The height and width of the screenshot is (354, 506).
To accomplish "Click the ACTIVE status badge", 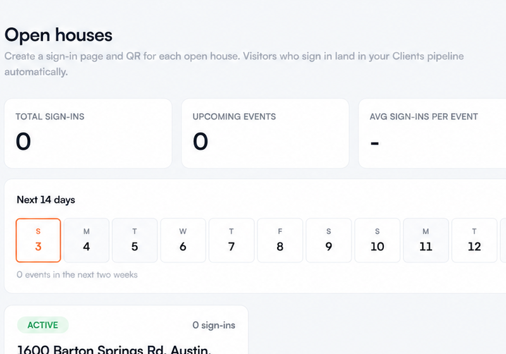I will [x=43, y=325].
